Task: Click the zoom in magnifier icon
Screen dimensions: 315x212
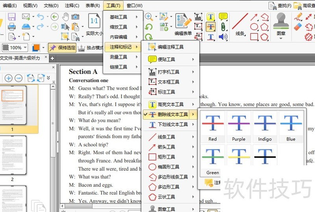Action: pos(149,17)
